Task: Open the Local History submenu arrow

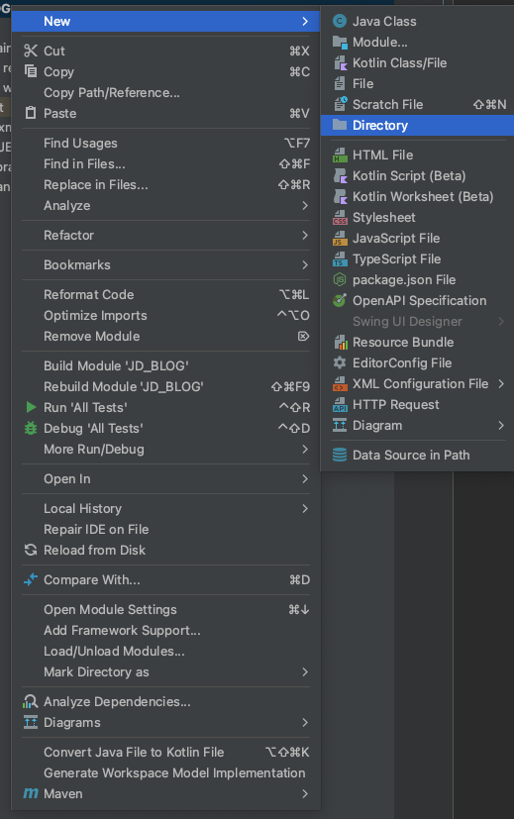Action: pyautogui.click(x=305, y=508)
